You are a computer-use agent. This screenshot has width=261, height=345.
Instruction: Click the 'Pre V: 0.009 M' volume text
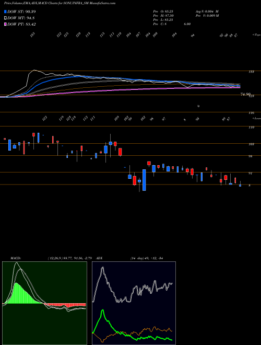point(207,15)
